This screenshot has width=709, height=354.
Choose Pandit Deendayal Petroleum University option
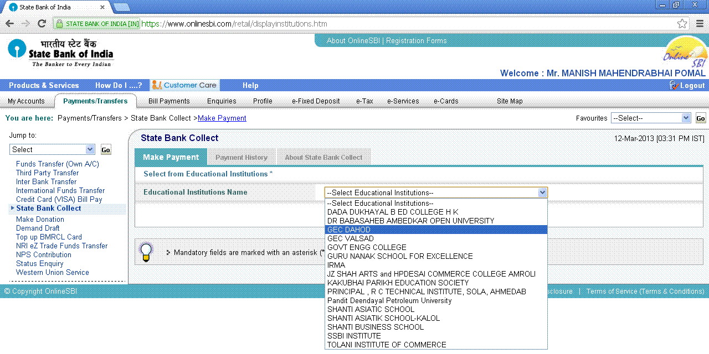click(x=389, y=300)
